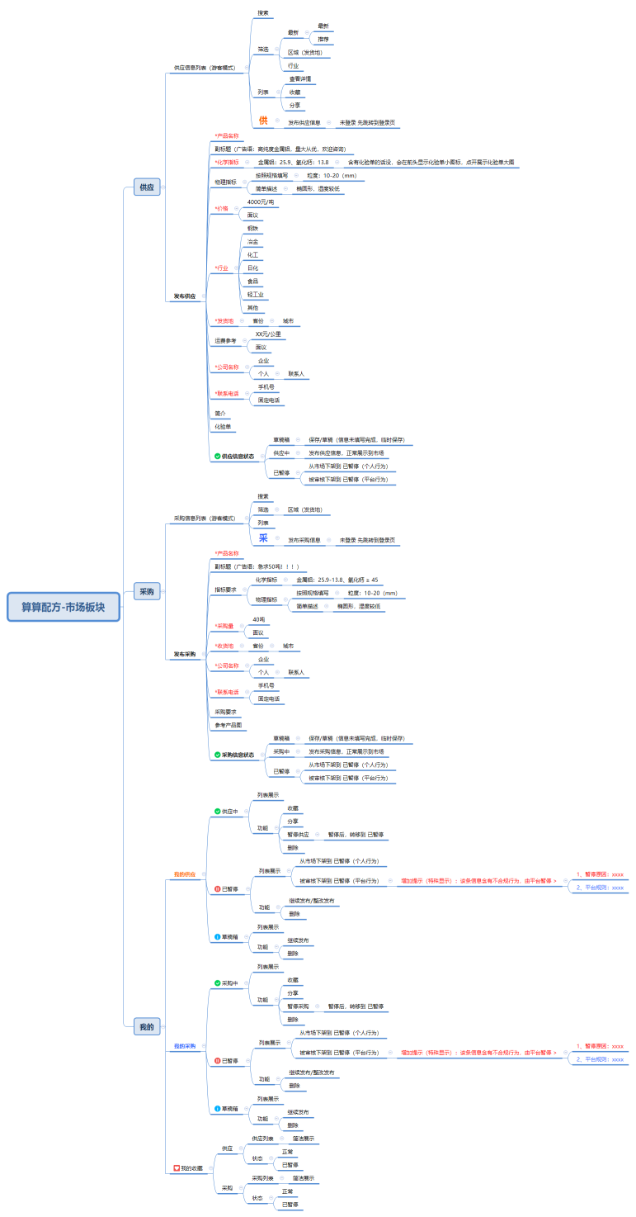Click the pause icon of 已暂停 under 我的采购

(x=218, y=1061)
